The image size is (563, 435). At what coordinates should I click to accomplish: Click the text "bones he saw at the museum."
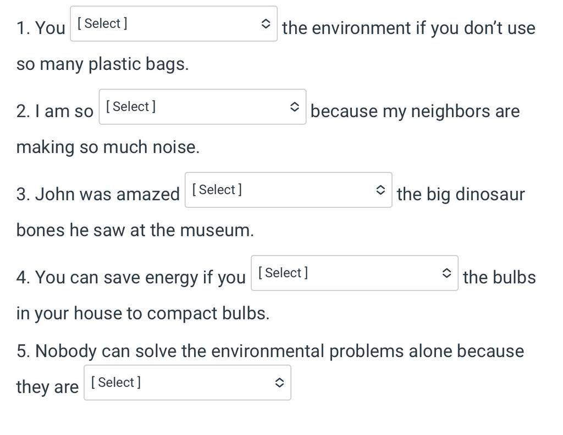[135, 230]
